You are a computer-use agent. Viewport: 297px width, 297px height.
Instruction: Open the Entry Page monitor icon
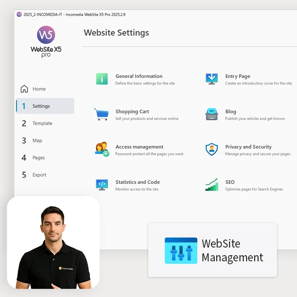point(211,79)
